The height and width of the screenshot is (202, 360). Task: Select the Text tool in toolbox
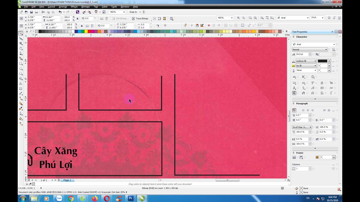coord(21,84)
